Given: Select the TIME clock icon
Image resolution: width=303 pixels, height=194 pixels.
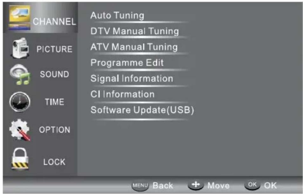Looking at the screenshot, I should 20,102.
